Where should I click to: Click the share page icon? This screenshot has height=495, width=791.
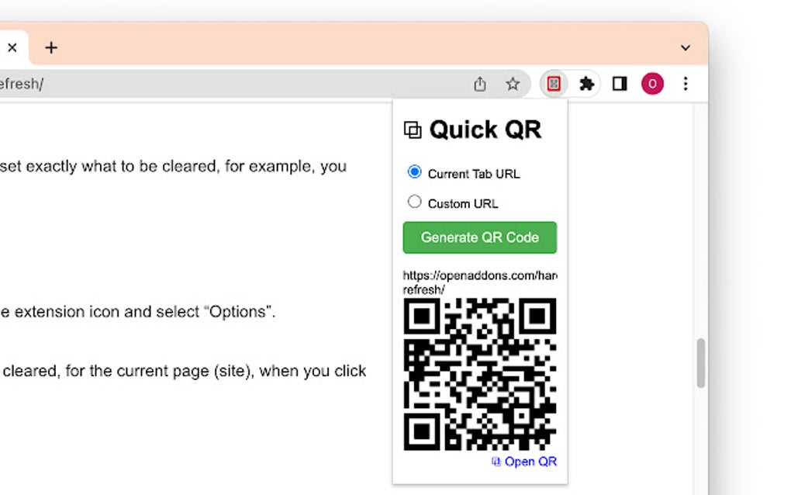click(x=480, y=84)
